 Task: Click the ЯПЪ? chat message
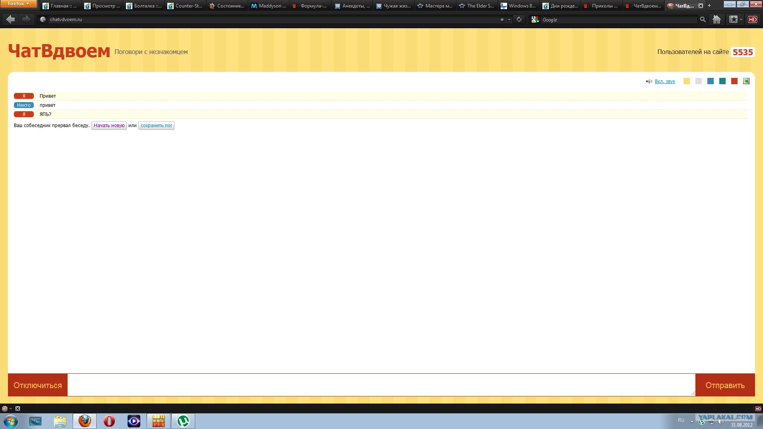click(45, 114)
